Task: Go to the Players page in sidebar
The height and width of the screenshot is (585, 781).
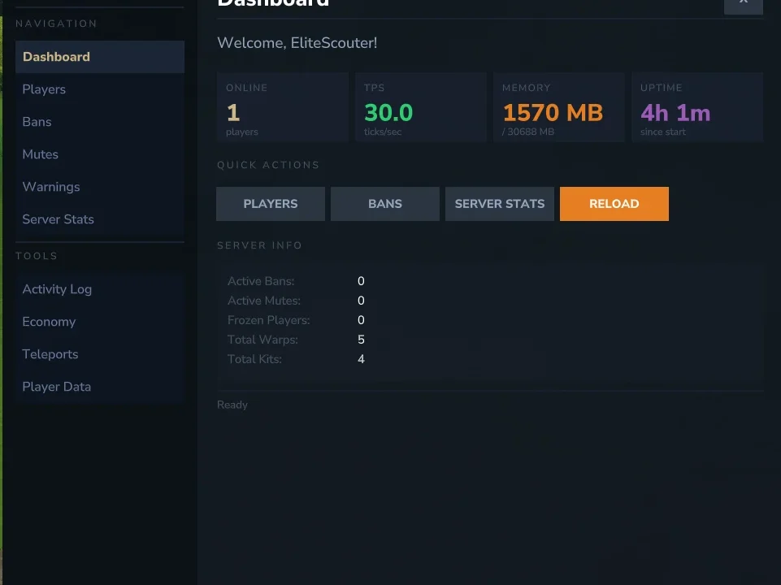Action: (100, 89)
